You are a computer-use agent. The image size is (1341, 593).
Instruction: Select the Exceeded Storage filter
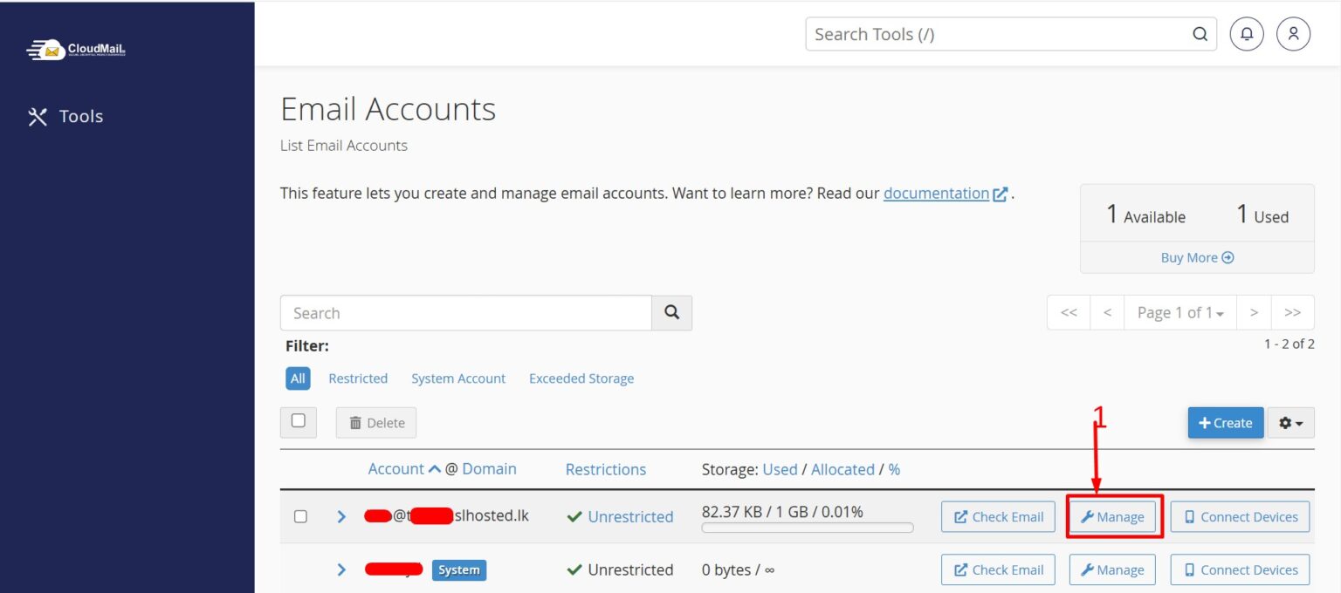pyautogui.click(x=581, y=378)
